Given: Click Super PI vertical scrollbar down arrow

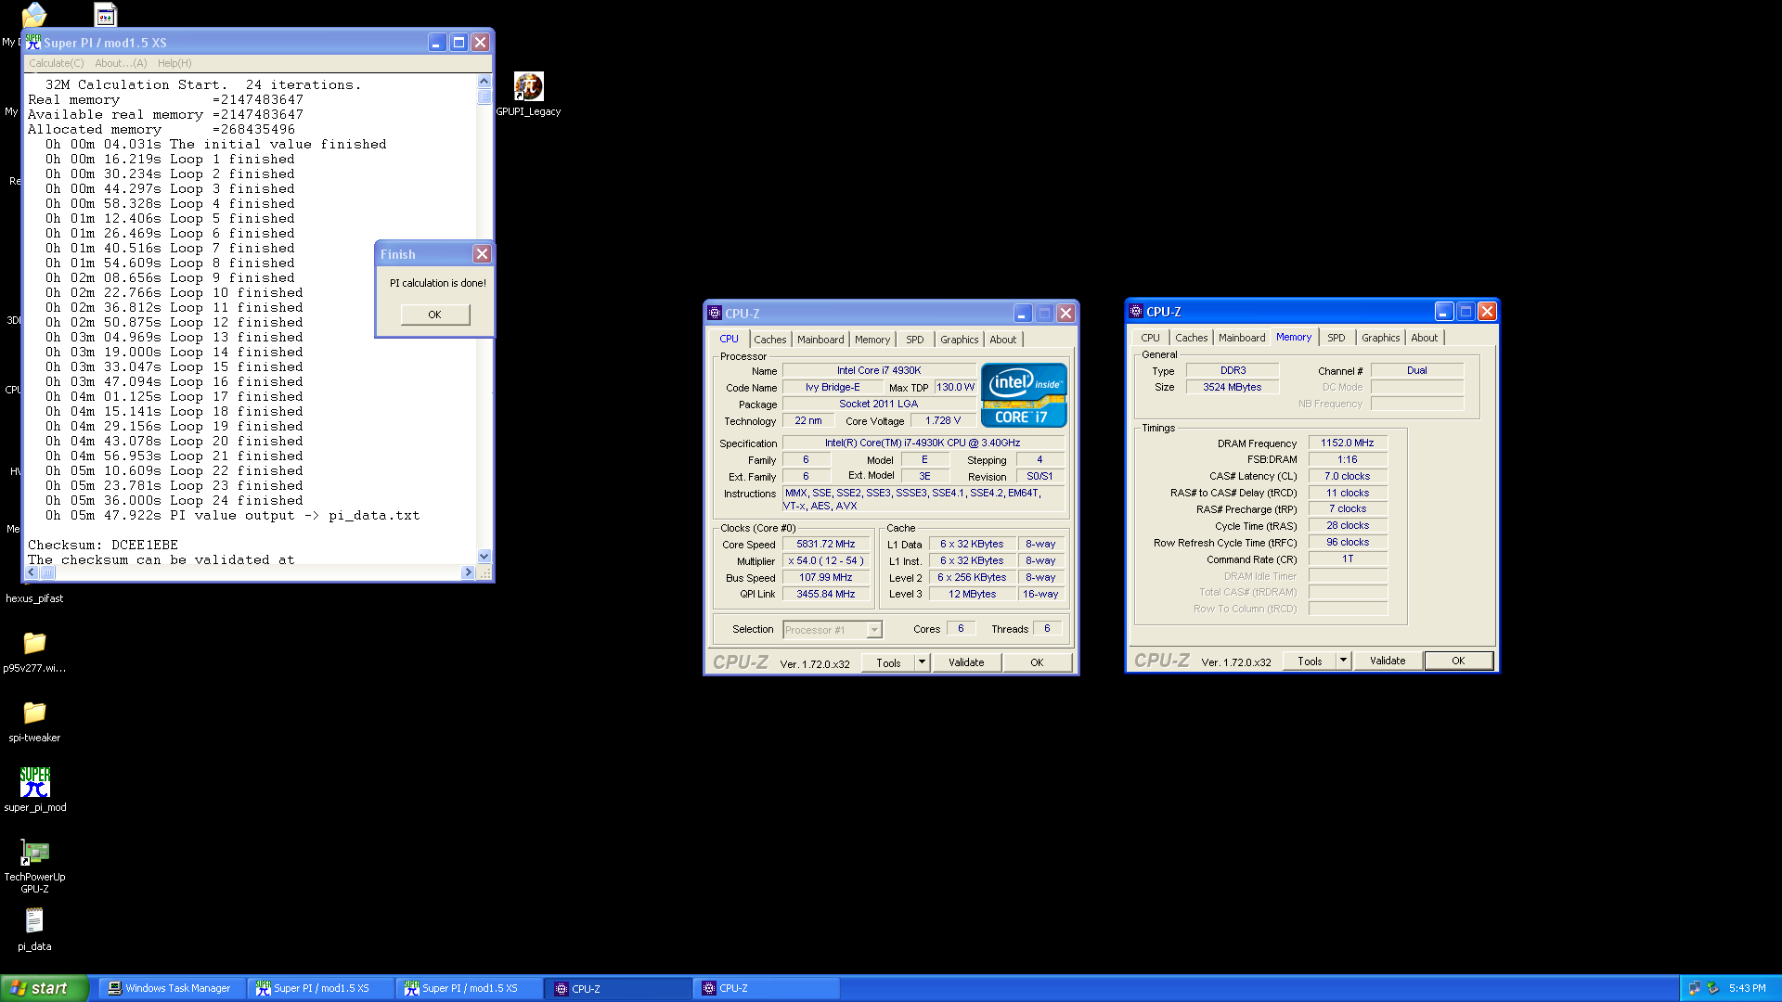Looking at the screenshot, I should coord(484,557).
